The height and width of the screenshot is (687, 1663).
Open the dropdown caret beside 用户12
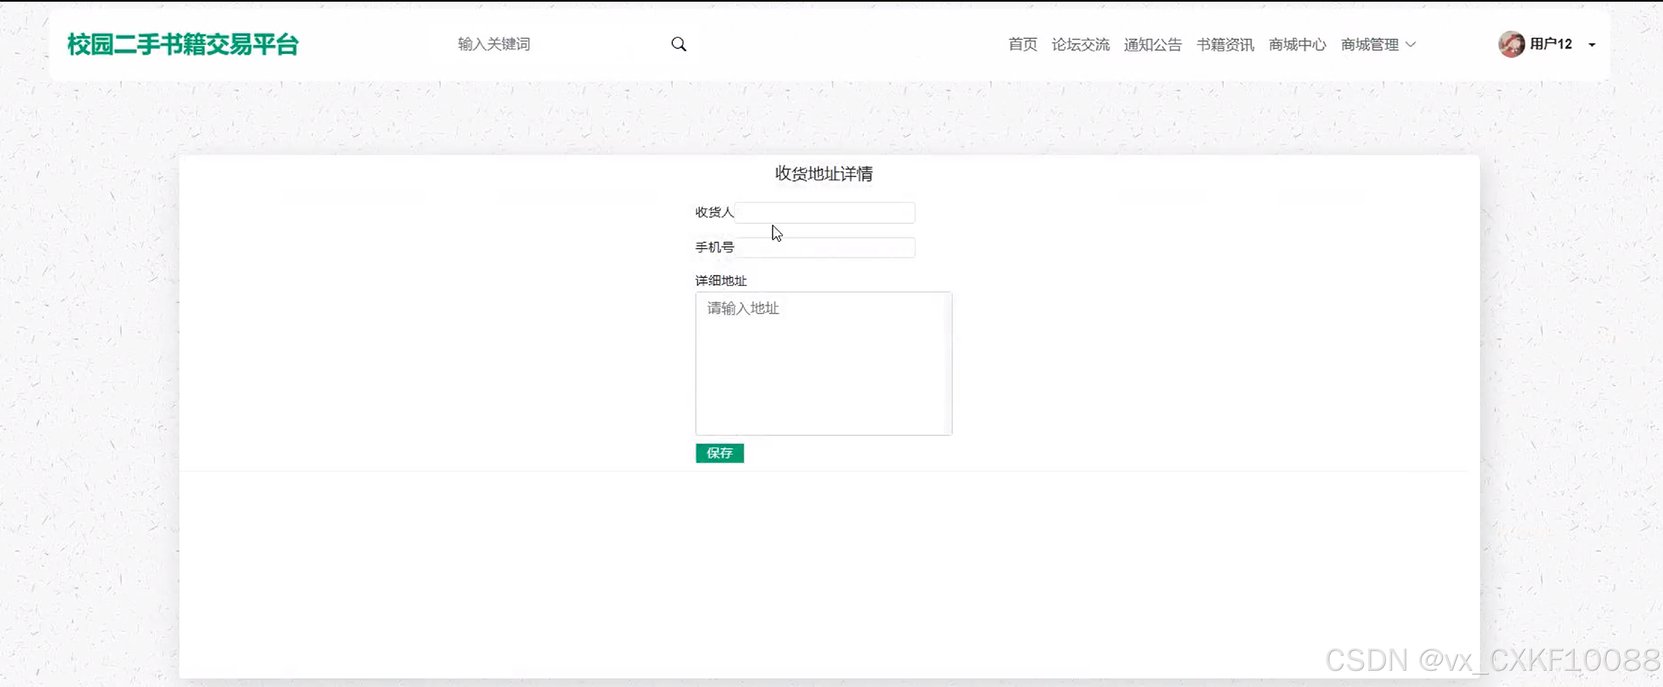[x=1592, y=45]
